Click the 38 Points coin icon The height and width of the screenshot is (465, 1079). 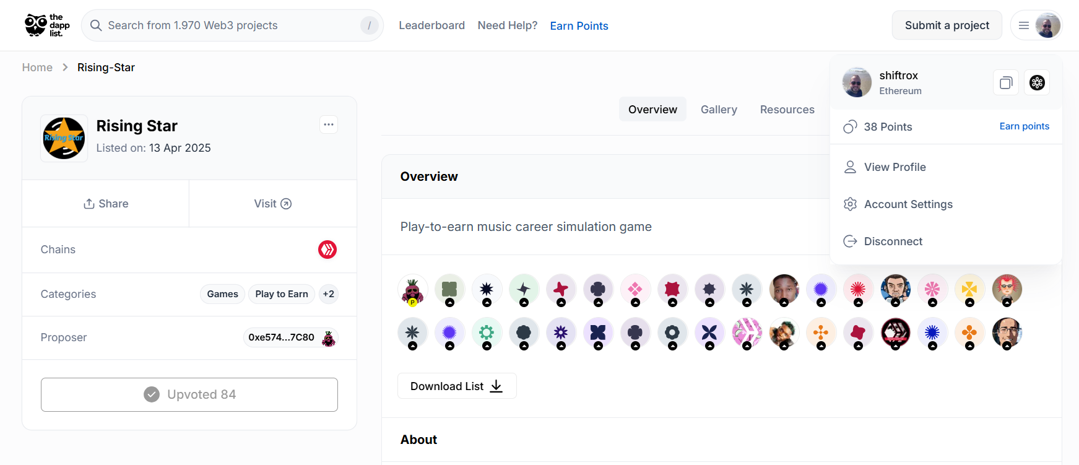(850, 127)
